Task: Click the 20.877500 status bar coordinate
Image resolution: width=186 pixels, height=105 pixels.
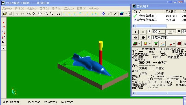Action: point(51,102)
